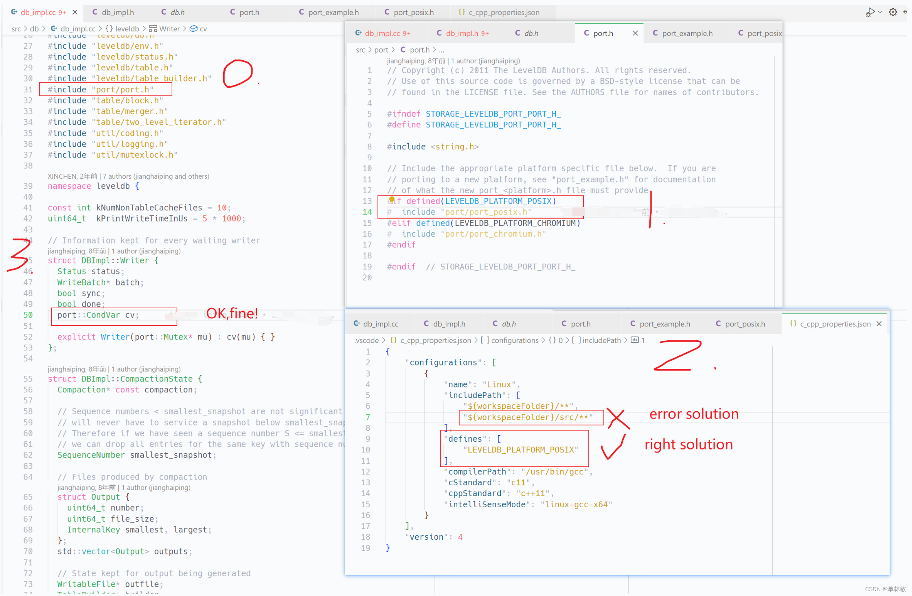Click the C icon on middle panel port_posix tab
Image resolution: width=912 pixels, height=596 pixels.
pos(741,33)
